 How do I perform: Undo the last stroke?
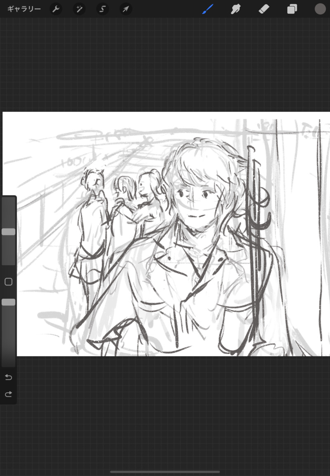click(x=9, y=377)
